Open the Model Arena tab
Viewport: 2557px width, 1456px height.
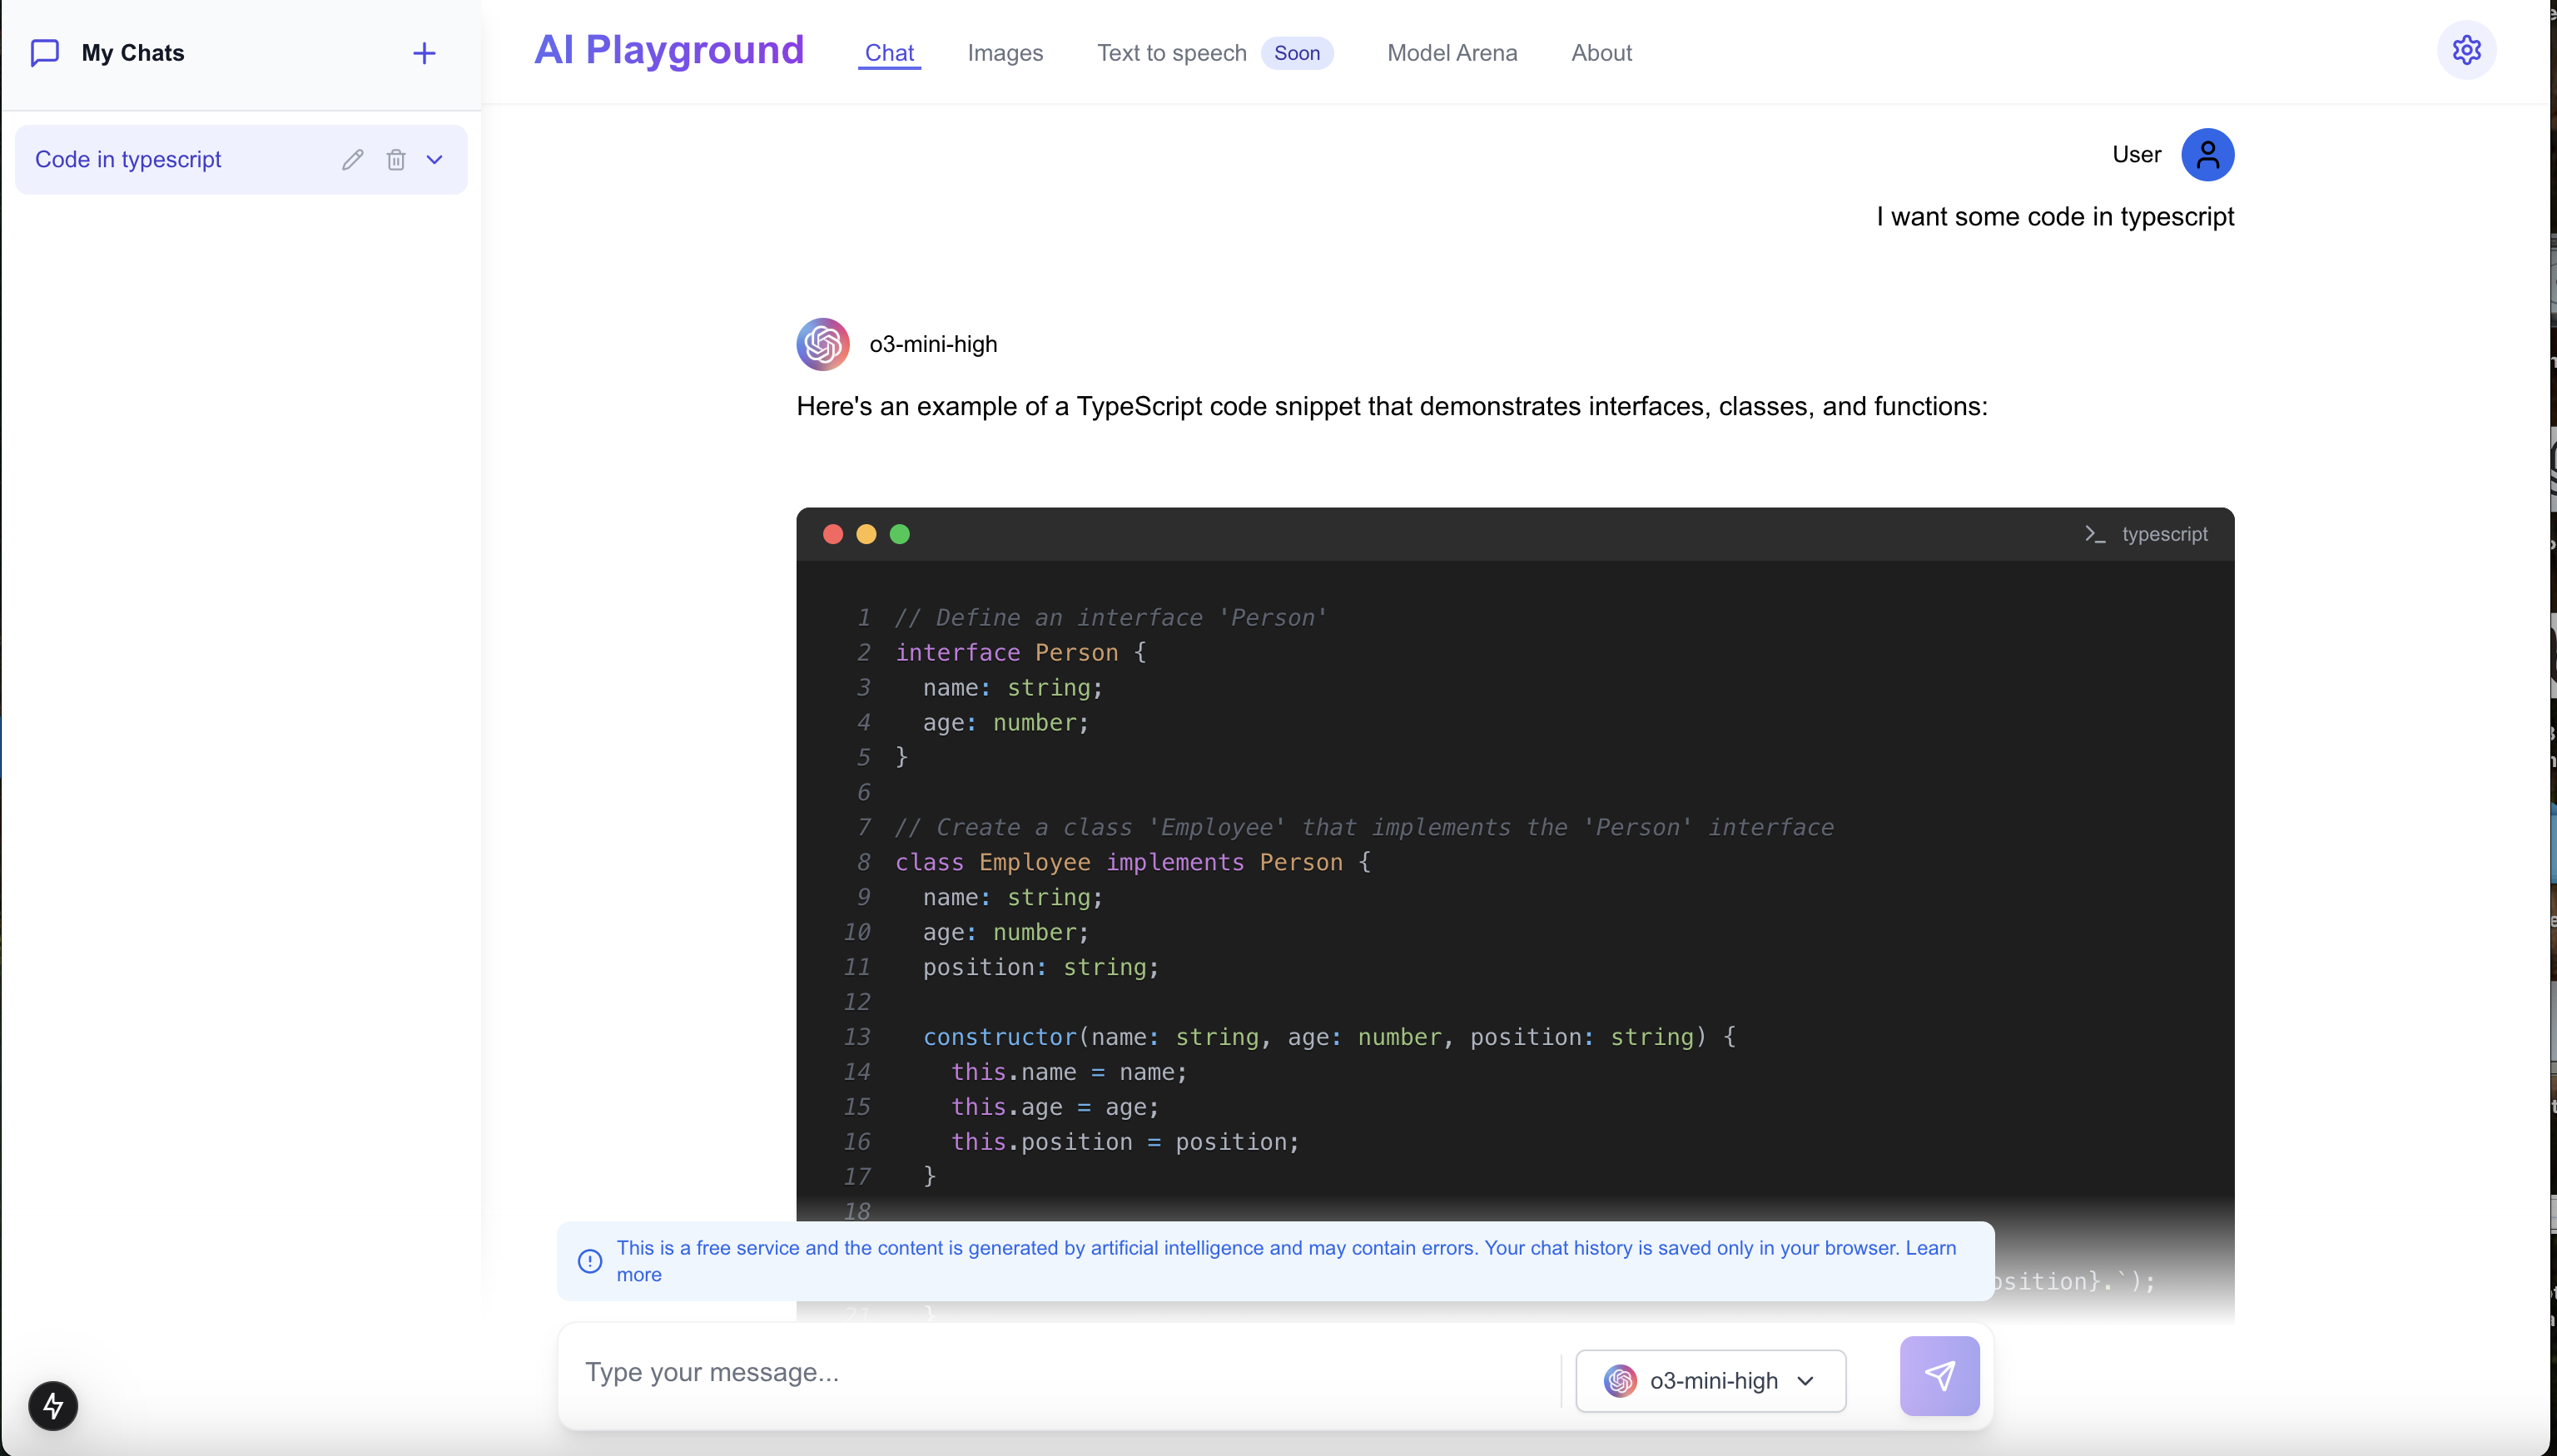[x=1452, y=53]
